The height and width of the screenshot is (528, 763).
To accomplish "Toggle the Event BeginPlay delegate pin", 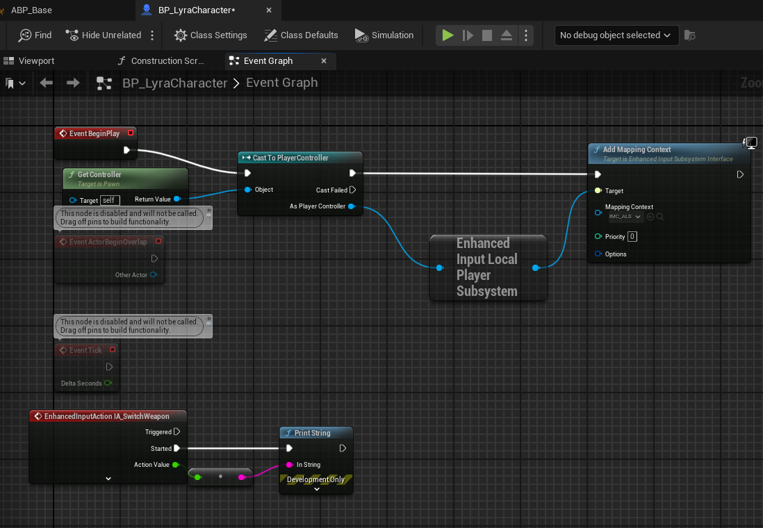I will [131, 133].
